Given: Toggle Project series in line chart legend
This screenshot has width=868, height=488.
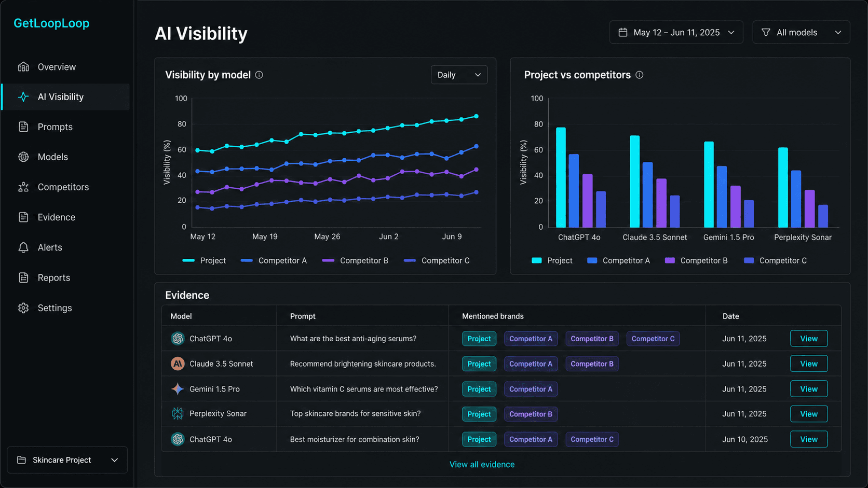Looking at the screenshot, I should (204, 260).
